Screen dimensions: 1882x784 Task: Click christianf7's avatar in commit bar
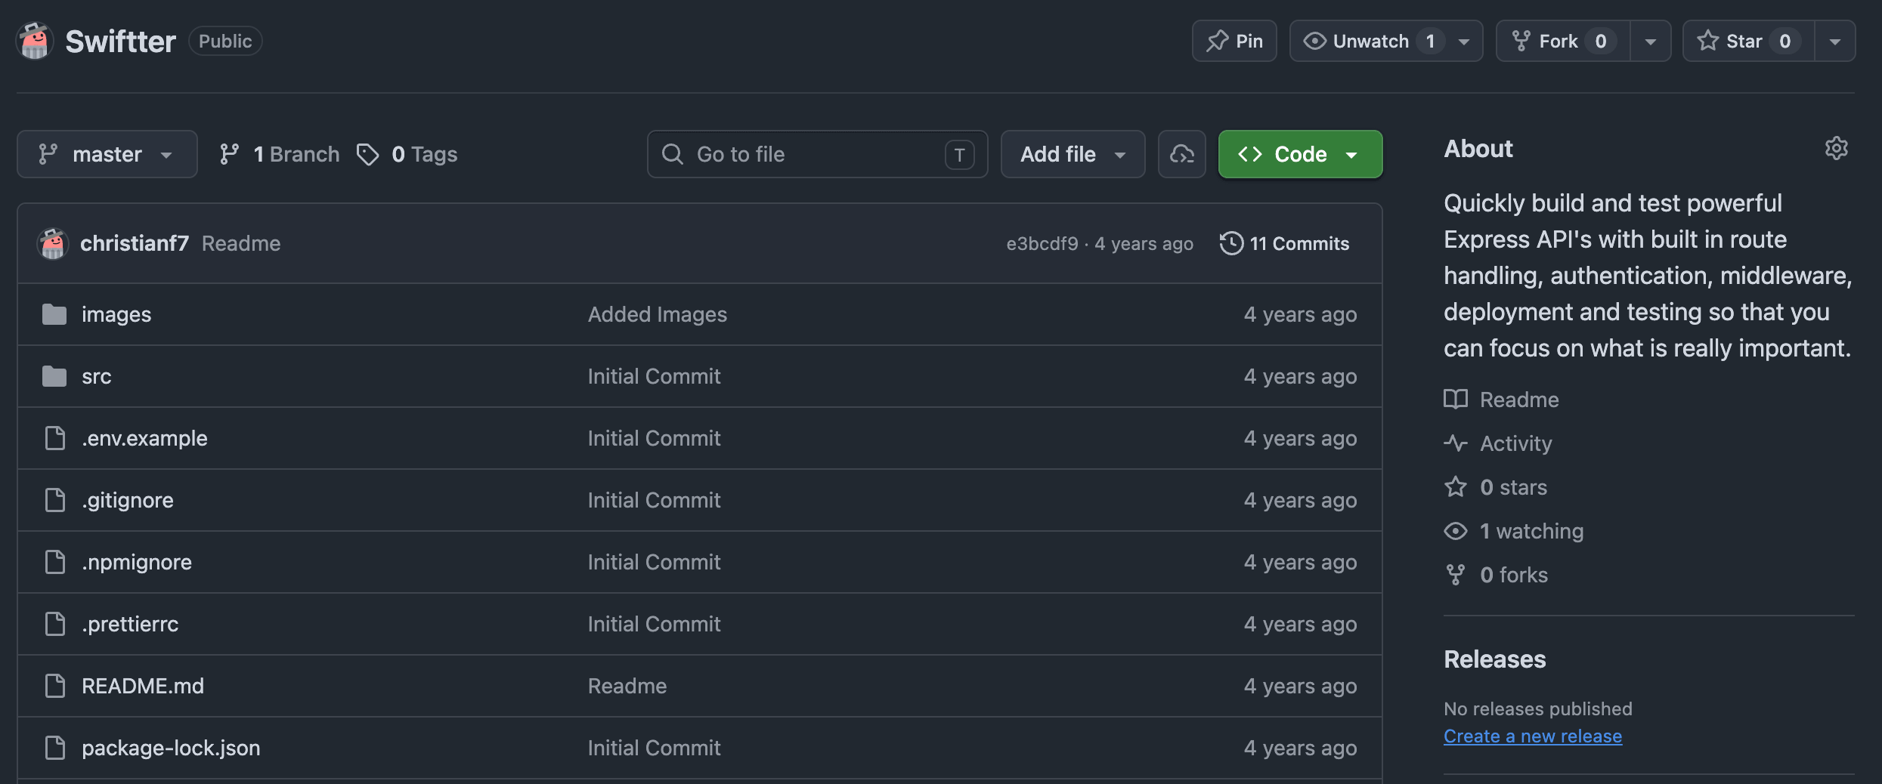[53, 243]
